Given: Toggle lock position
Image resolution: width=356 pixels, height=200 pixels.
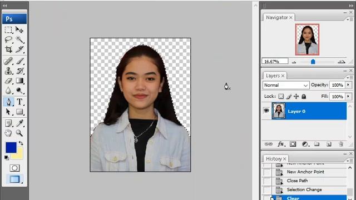Looking at the screenshot, I should (x=296, y=96).
